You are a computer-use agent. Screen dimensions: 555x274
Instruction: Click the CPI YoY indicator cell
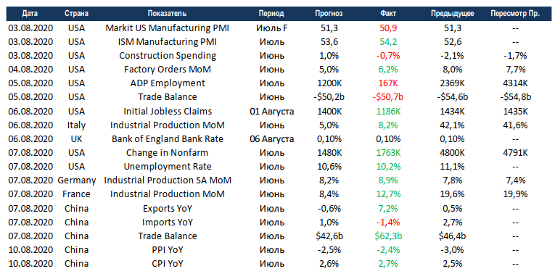coord(167,264)
